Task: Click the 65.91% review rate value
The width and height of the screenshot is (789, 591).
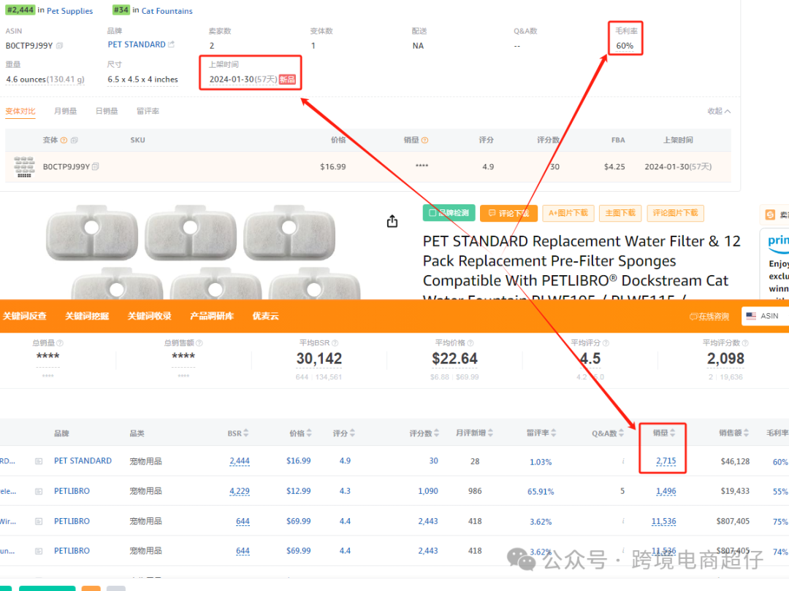Action: click(x=541, y=492)
